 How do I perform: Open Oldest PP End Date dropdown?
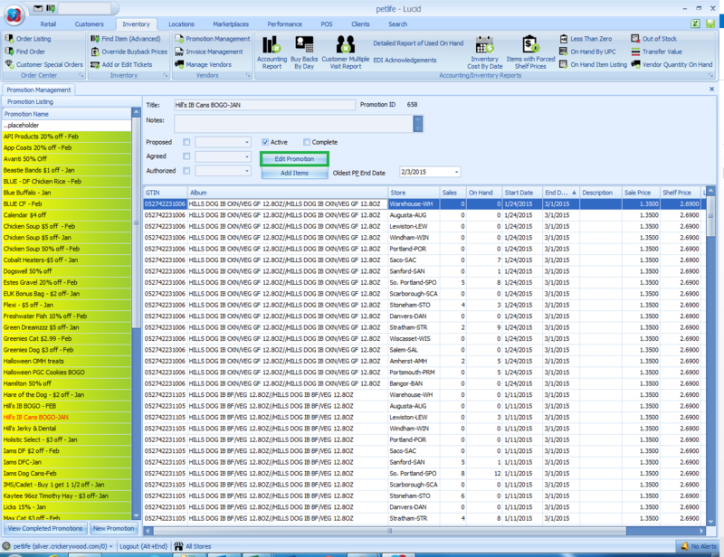[457, 172]
